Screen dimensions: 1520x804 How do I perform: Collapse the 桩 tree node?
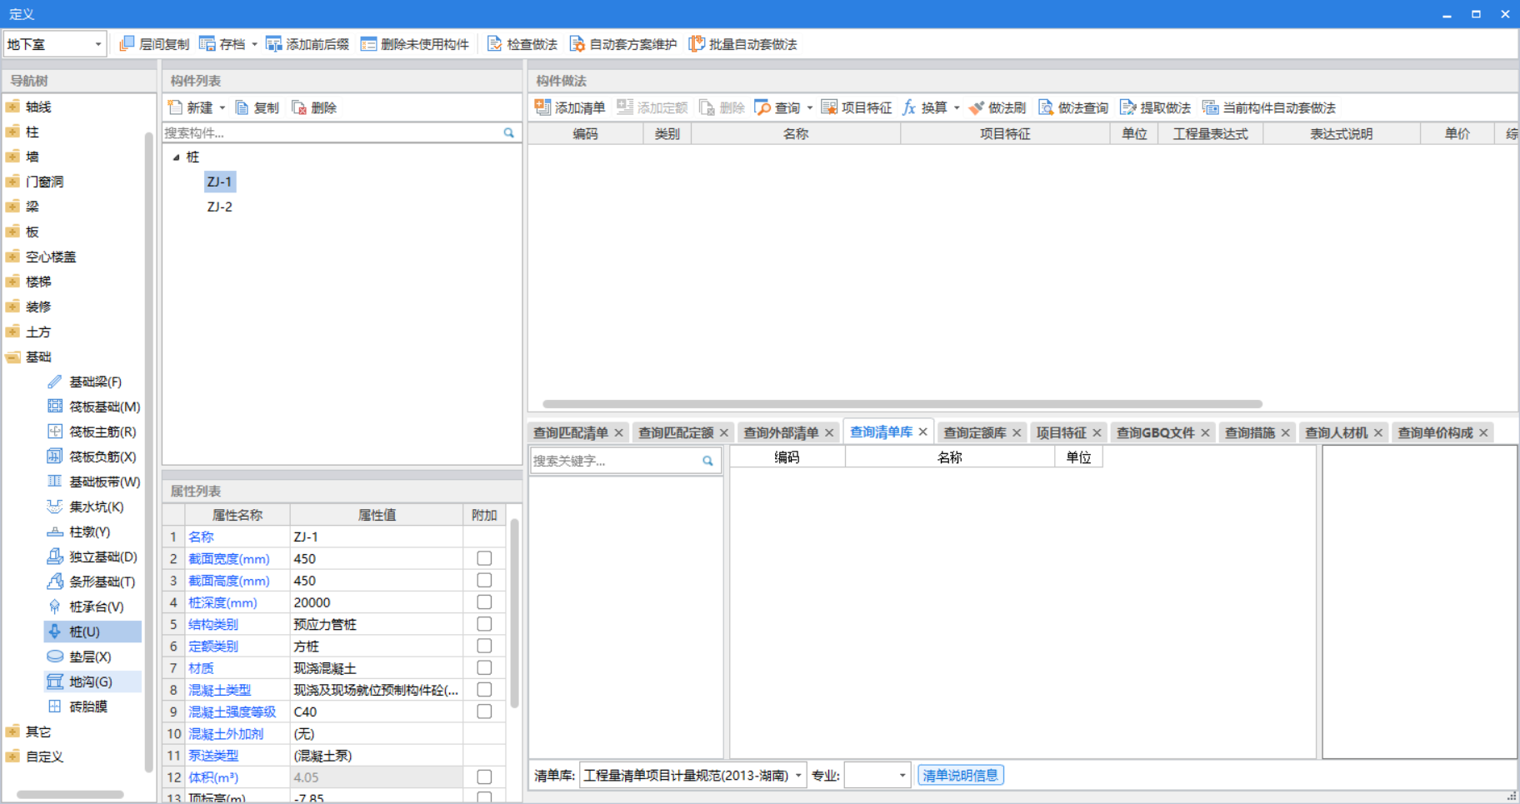pyautogui.click(x=176, y=157)
